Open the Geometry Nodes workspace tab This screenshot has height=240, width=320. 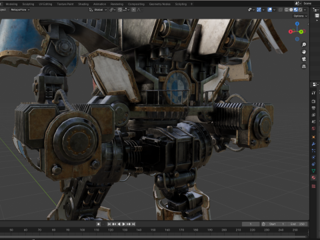pyautogui.click(x=160, y=4)
